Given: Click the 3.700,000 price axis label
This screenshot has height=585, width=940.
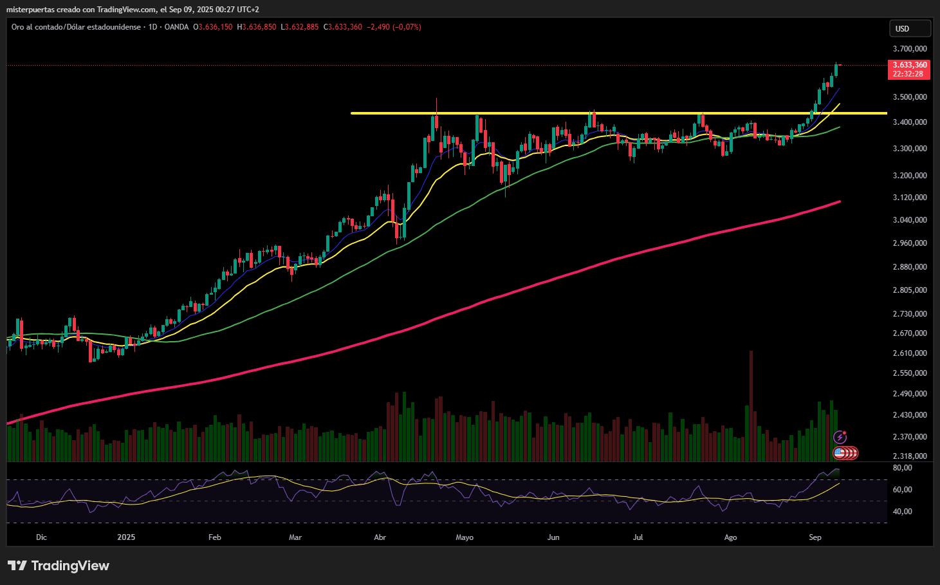Looking at the screenshot, I should pyautogui.click(x=910, y=49).
